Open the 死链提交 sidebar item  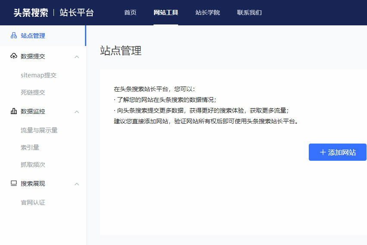point(33,92)
